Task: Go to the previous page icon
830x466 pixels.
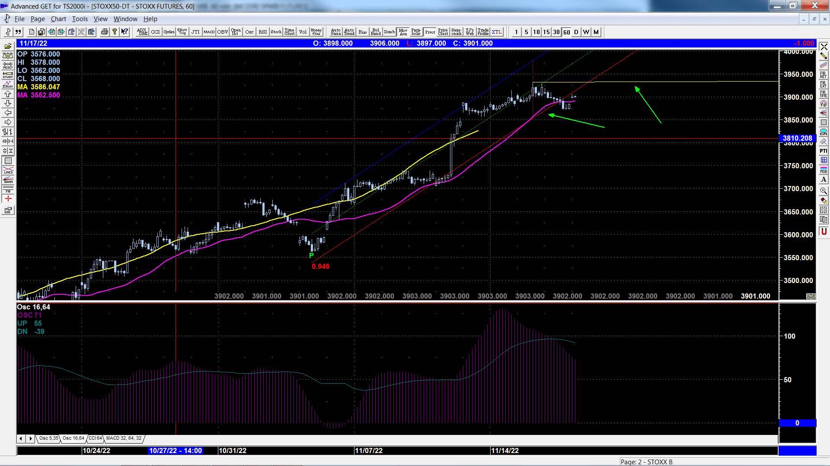Action: (x=51, y=32)
